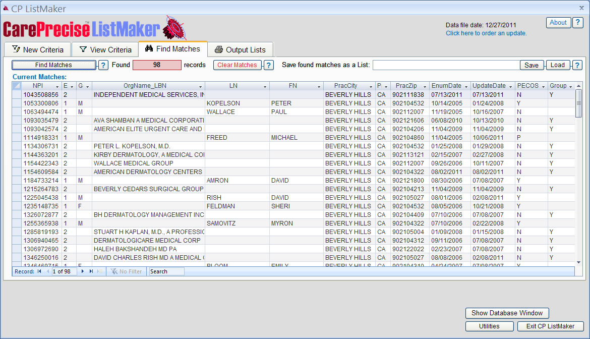Click the select-all corner box of grid
The width and height of the screenshot is (590, 339).
(17, 86)
